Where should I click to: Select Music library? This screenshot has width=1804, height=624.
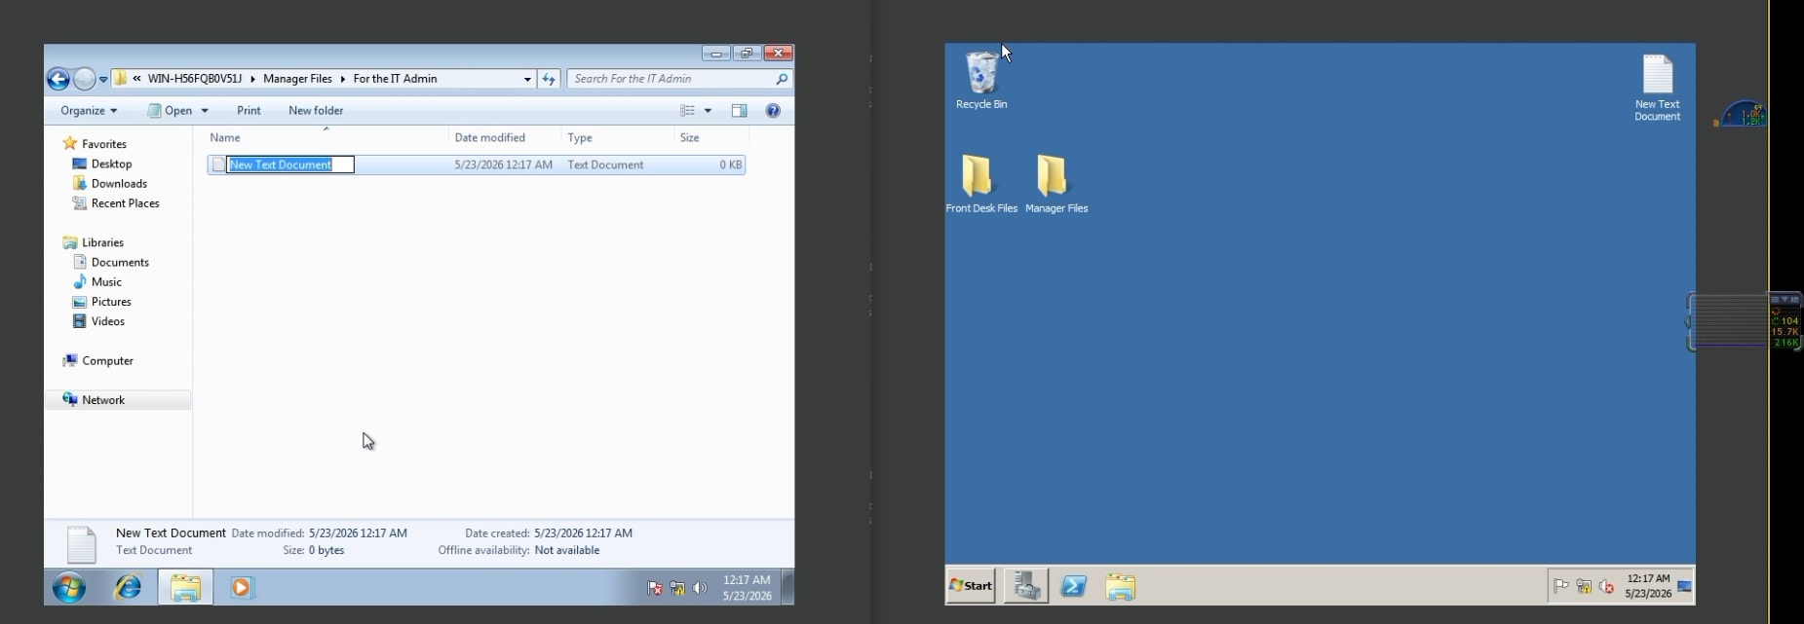[x=97, y=282]
